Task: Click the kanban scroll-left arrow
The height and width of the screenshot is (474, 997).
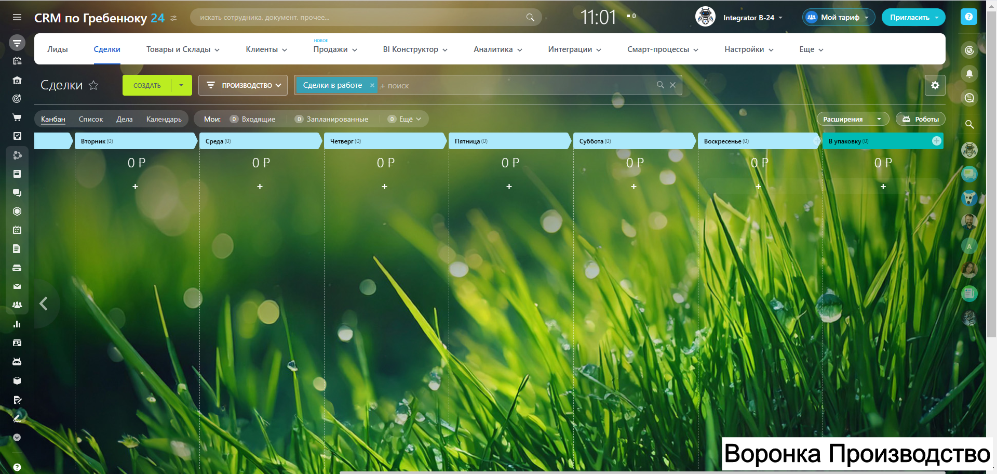Action: pyautogui.click(x=44, y=304)
